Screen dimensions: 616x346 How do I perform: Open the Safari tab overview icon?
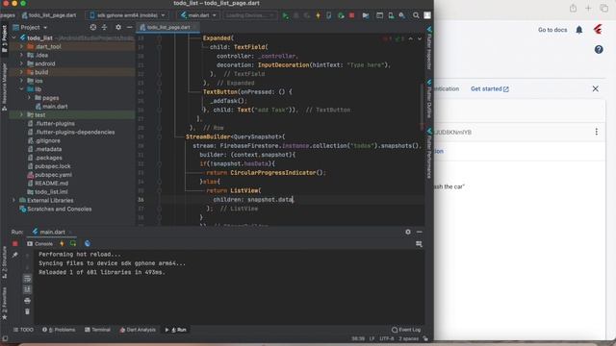coord(603,8)
